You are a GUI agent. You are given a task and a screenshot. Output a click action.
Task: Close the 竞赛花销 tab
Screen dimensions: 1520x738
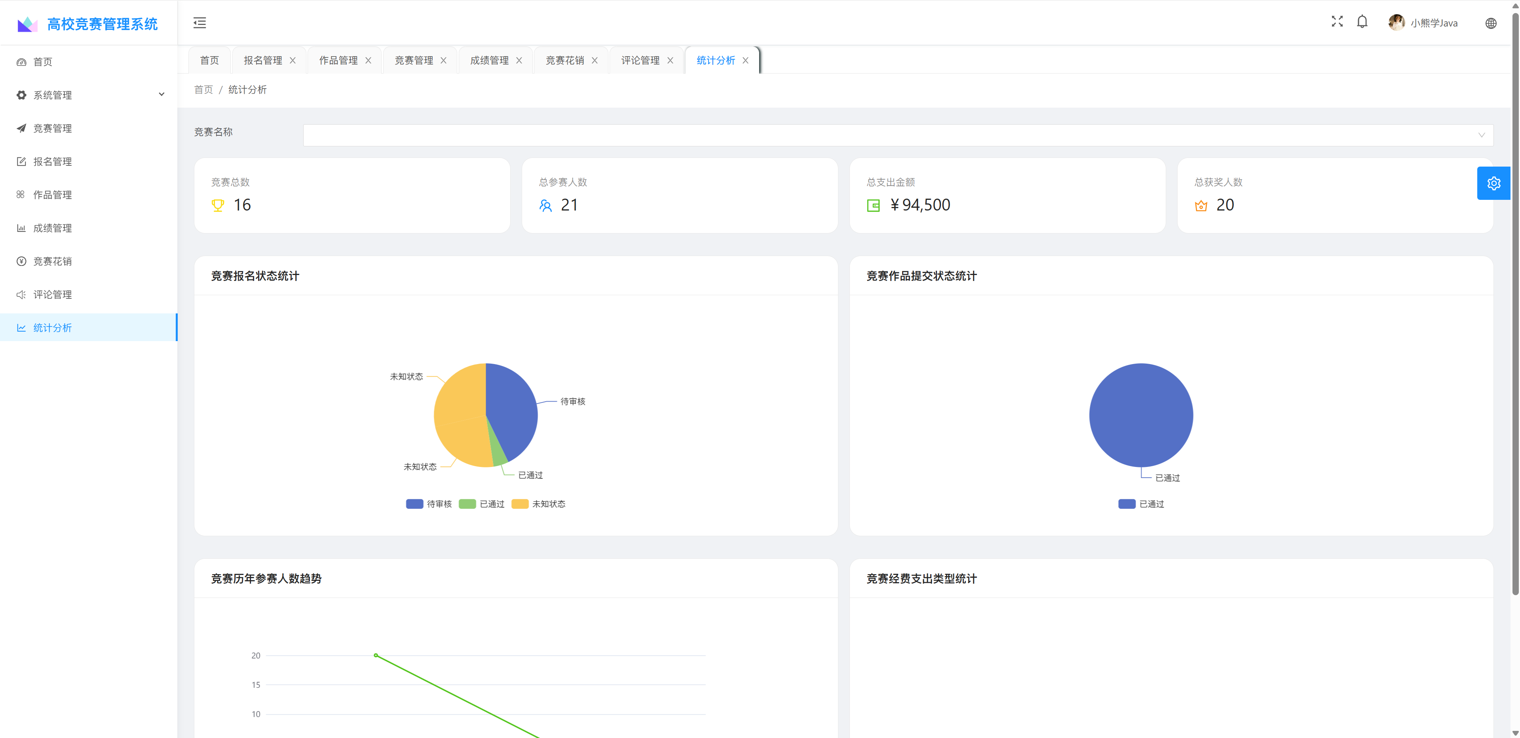point(595,60)
